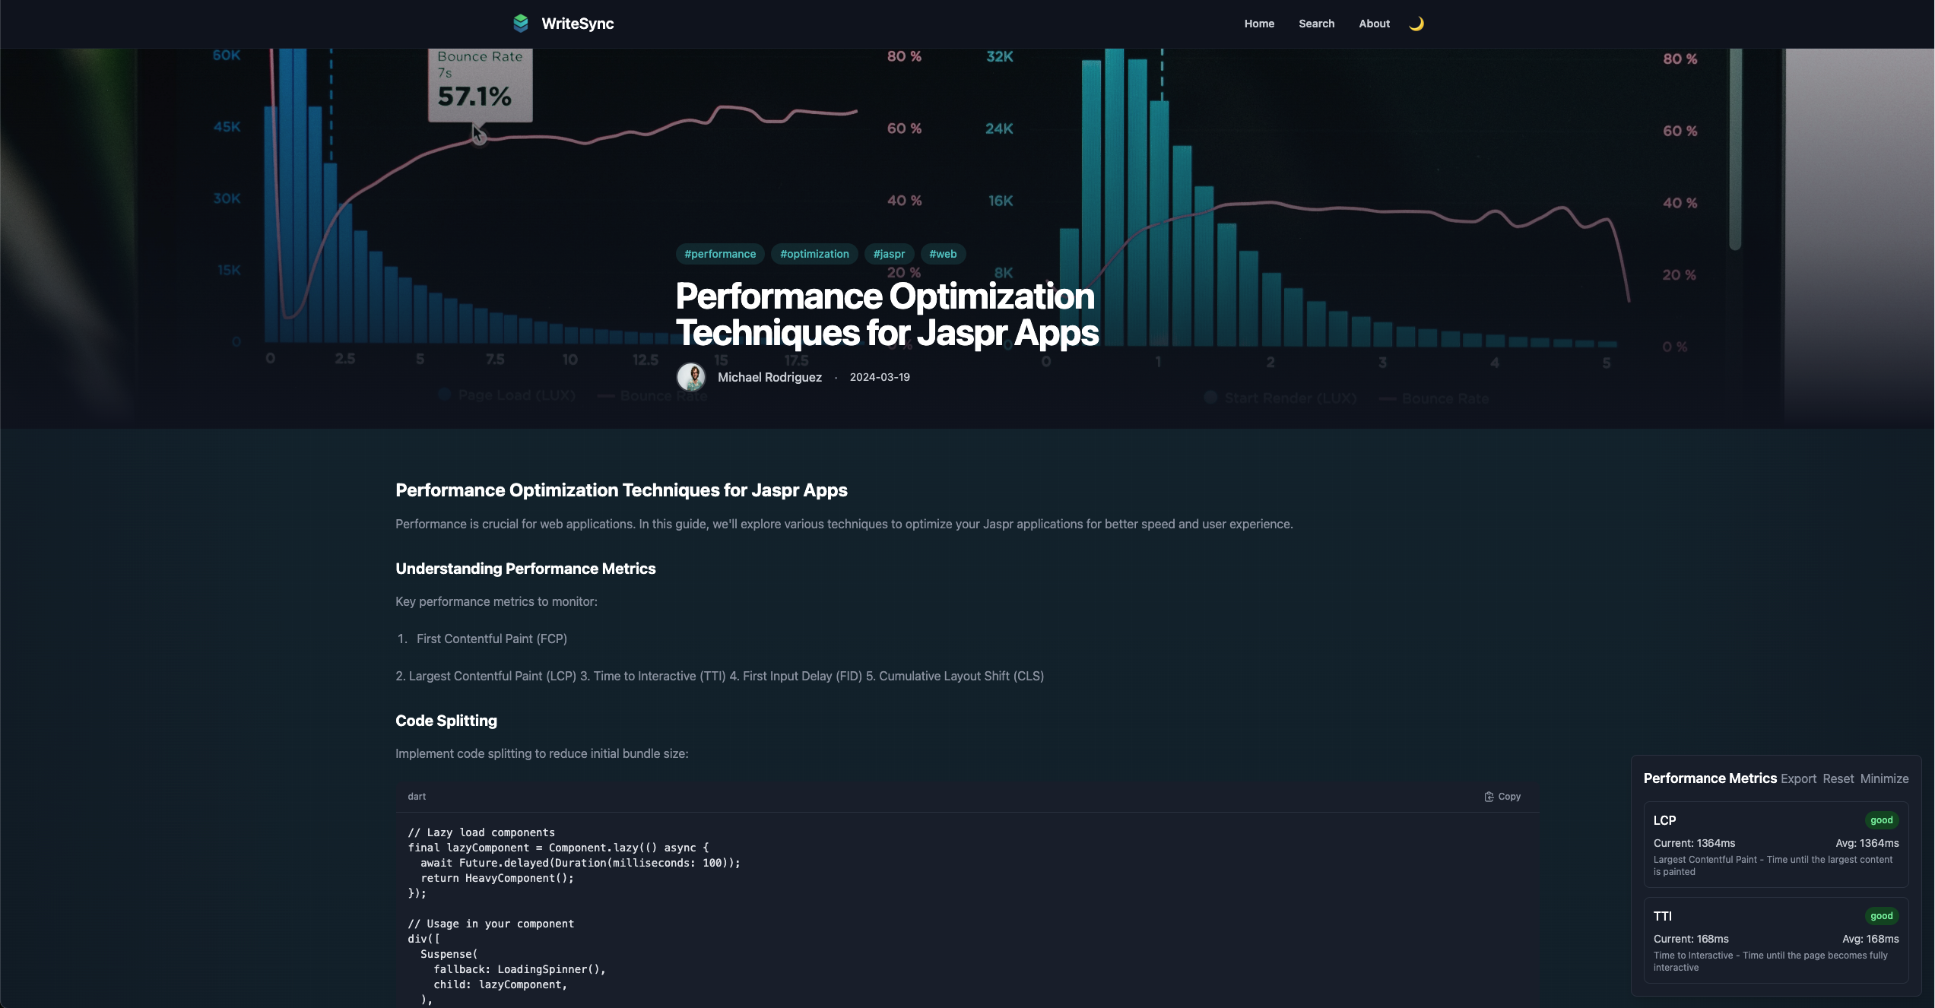Click the WriteSync brand name
Screen dimensions: 1935x1008
[x=577, y=24]
